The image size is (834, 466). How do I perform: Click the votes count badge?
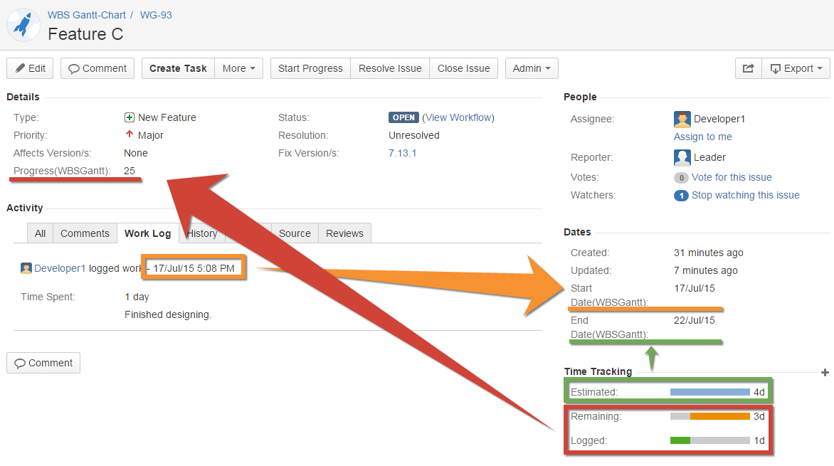click(680, 178)
